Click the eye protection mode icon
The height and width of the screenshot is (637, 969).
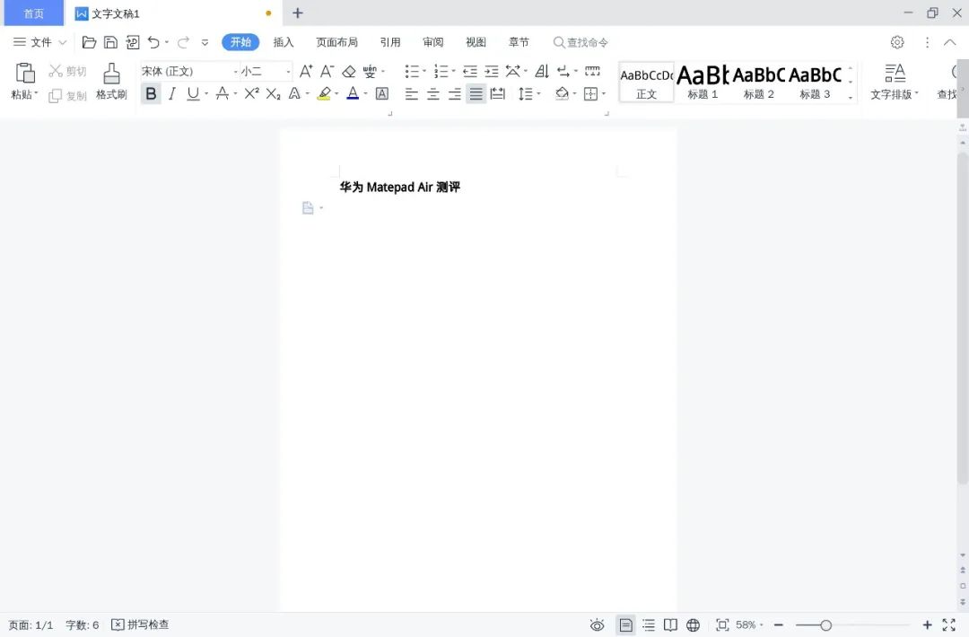597,625
